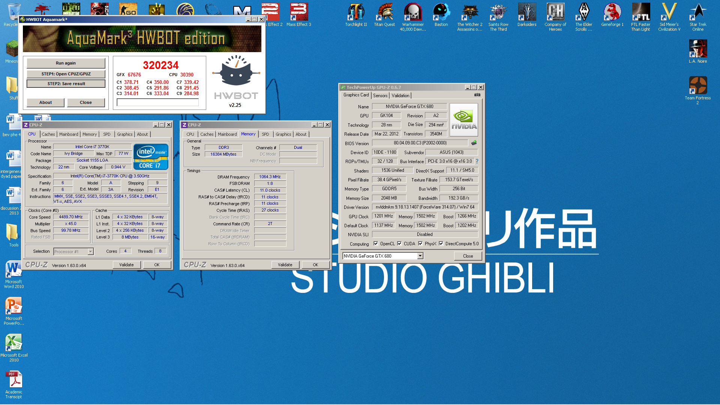Toggle the CUDA checkbox in GPU-Z

(399, 243)
